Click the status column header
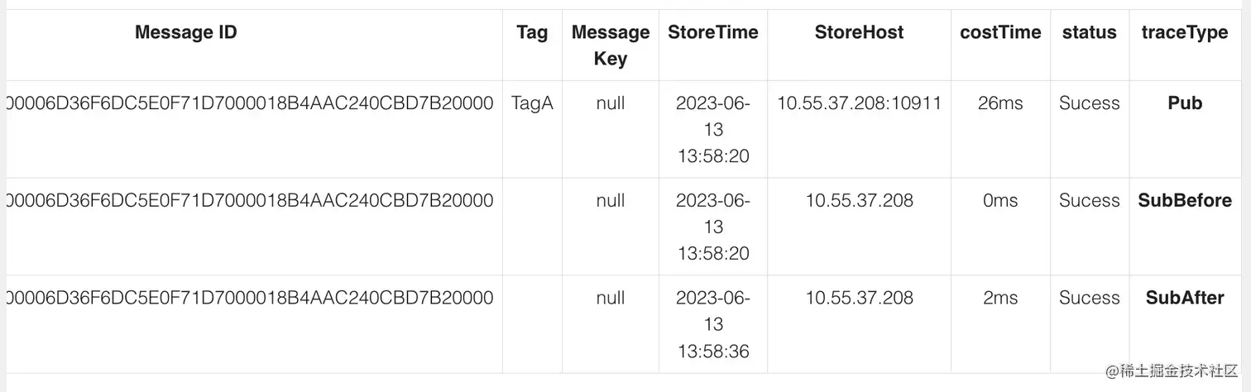Screen dimensions: 1251x392 click(1090, 33)
